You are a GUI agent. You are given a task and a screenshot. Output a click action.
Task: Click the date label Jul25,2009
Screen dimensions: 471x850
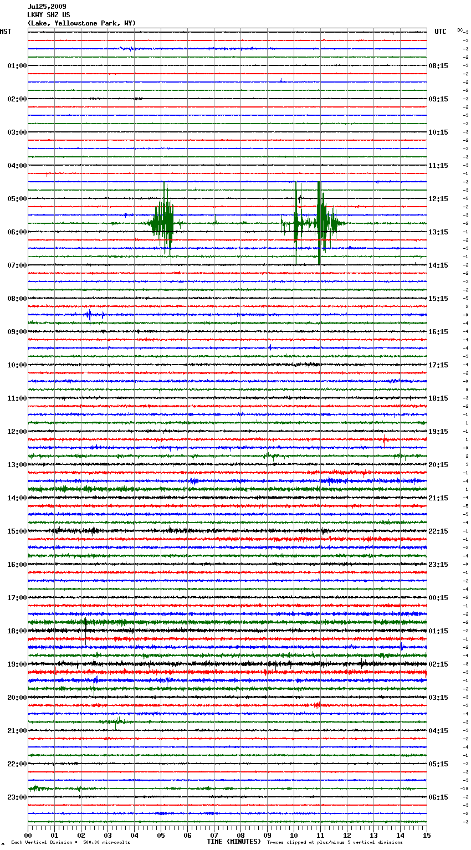click(x=47, y=7)
